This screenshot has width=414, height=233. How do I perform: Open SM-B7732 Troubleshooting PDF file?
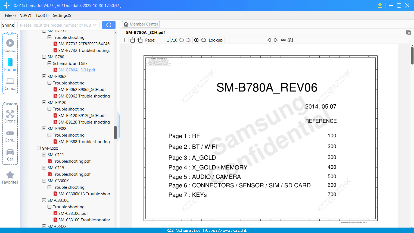coord(82,50)
